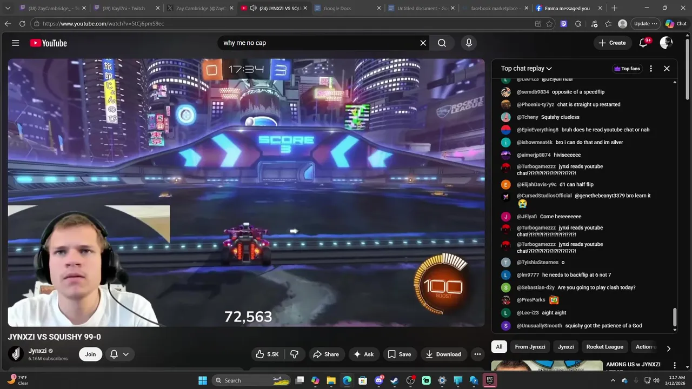692x389 pixels.
Task: Open the Windows Start menu
Action: (x=203, y=380)
